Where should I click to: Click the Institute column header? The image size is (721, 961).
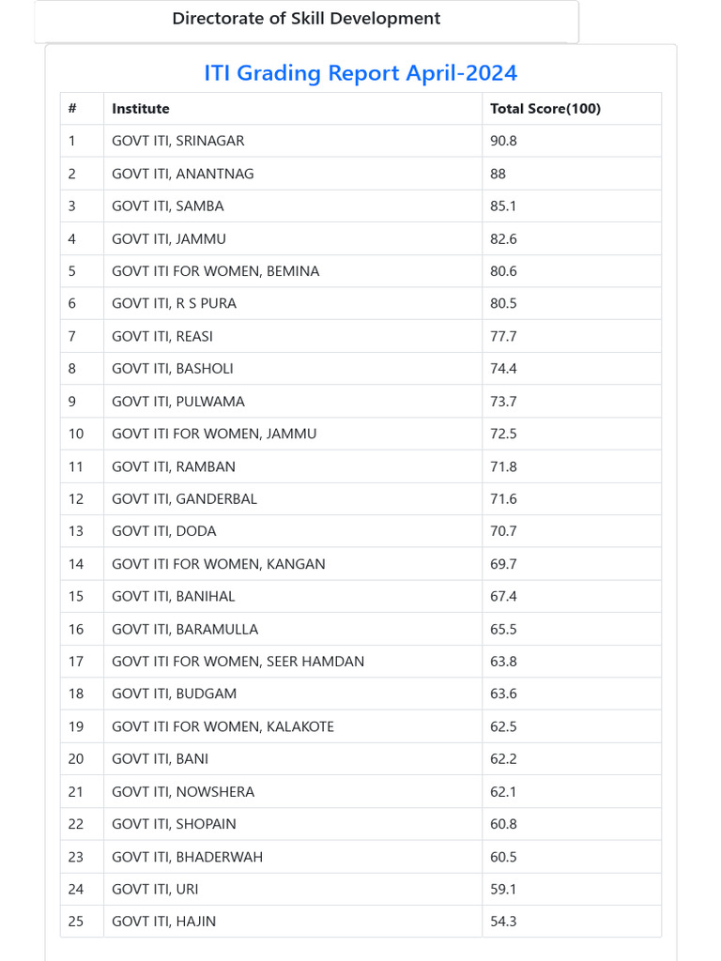coord(141,109)
